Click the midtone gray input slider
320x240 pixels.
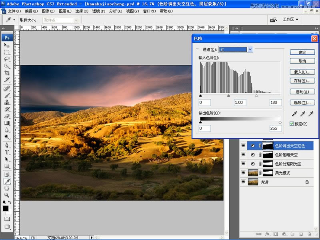229,96
